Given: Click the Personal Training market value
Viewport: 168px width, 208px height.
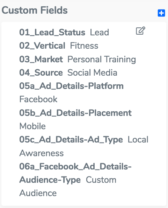Looking at the screenshot, I should click(102, 60).
